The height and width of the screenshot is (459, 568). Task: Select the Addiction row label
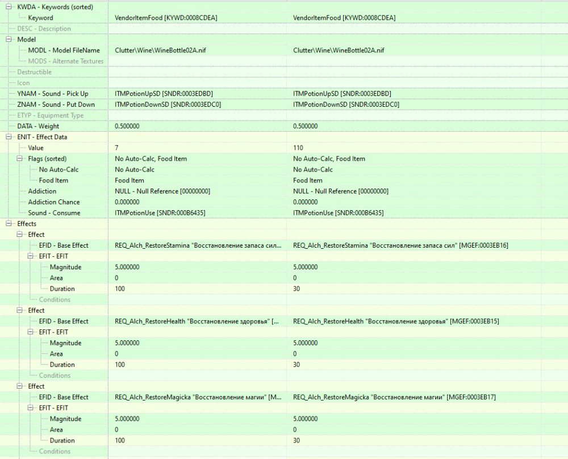[x=43, y=191]
